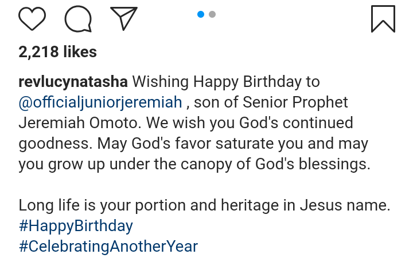Click the word 'goodness' in caption
Viewport: 413px width, 262px height.
(x=56, y=144)
